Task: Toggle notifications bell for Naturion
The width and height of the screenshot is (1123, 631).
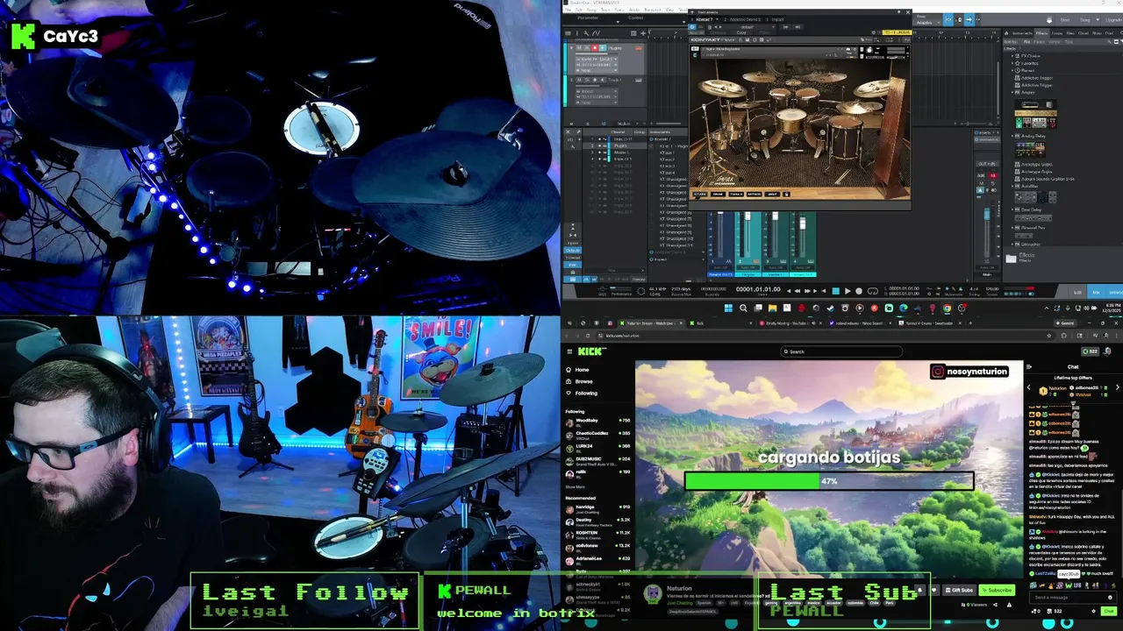Action: point(919,590)
